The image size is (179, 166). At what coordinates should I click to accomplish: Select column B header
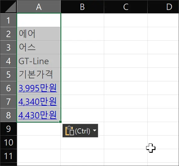[x=82, y=7]
